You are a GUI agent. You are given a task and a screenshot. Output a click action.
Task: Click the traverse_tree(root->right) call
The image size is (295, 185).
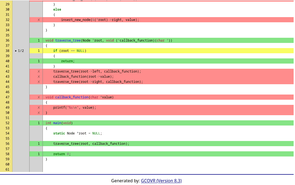(x=98, y=82)
